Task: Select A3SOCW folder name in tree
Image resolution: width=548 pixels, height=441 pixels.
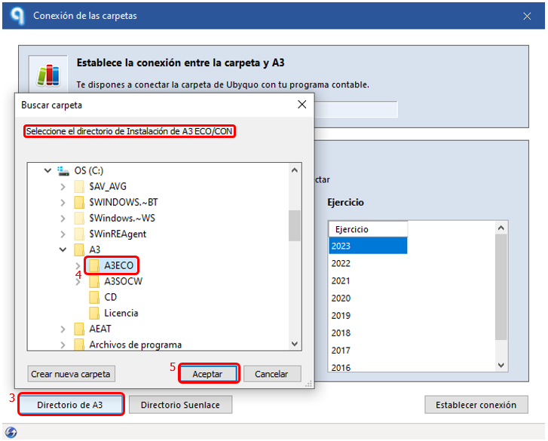Action: [124, 281]
